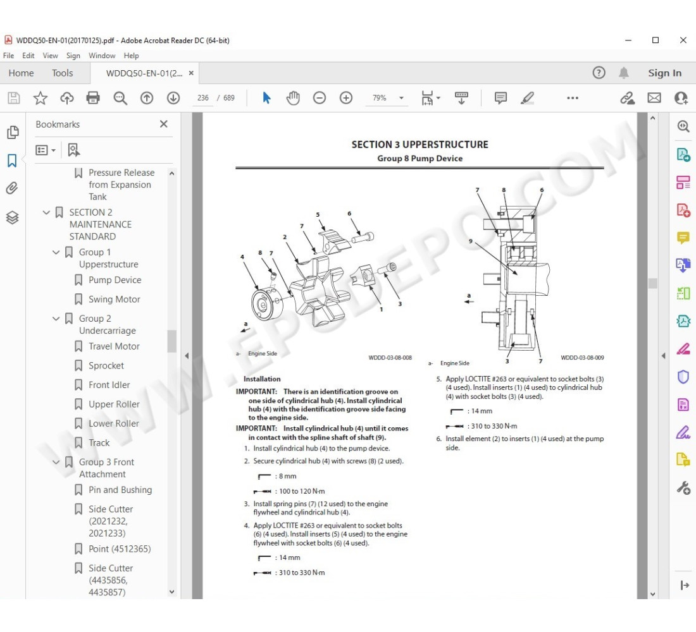Viewport: 696px width, 632px height.
Task: Toggle the Bookmarks panel icon in sidebar
Action: pyautogui.click(x=12, y=161)
